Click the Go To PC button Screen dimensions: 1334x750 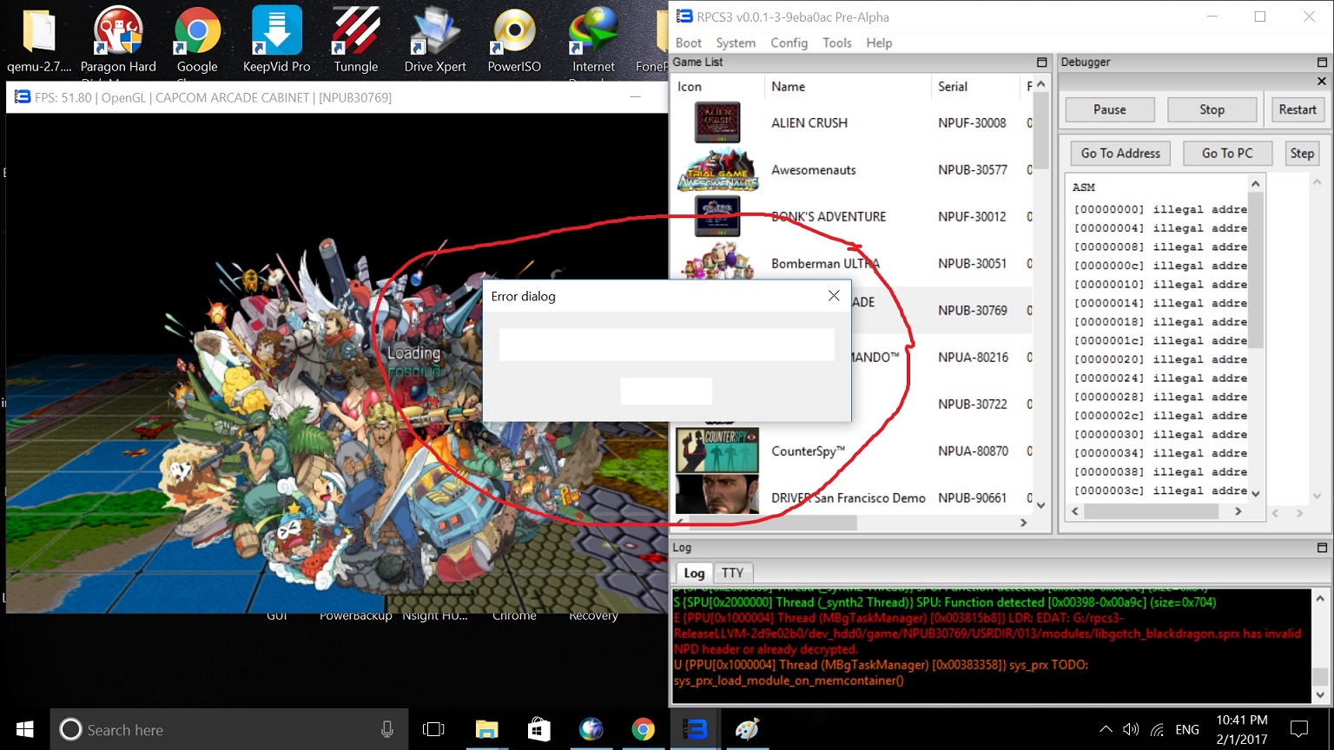pos(1227,153)
